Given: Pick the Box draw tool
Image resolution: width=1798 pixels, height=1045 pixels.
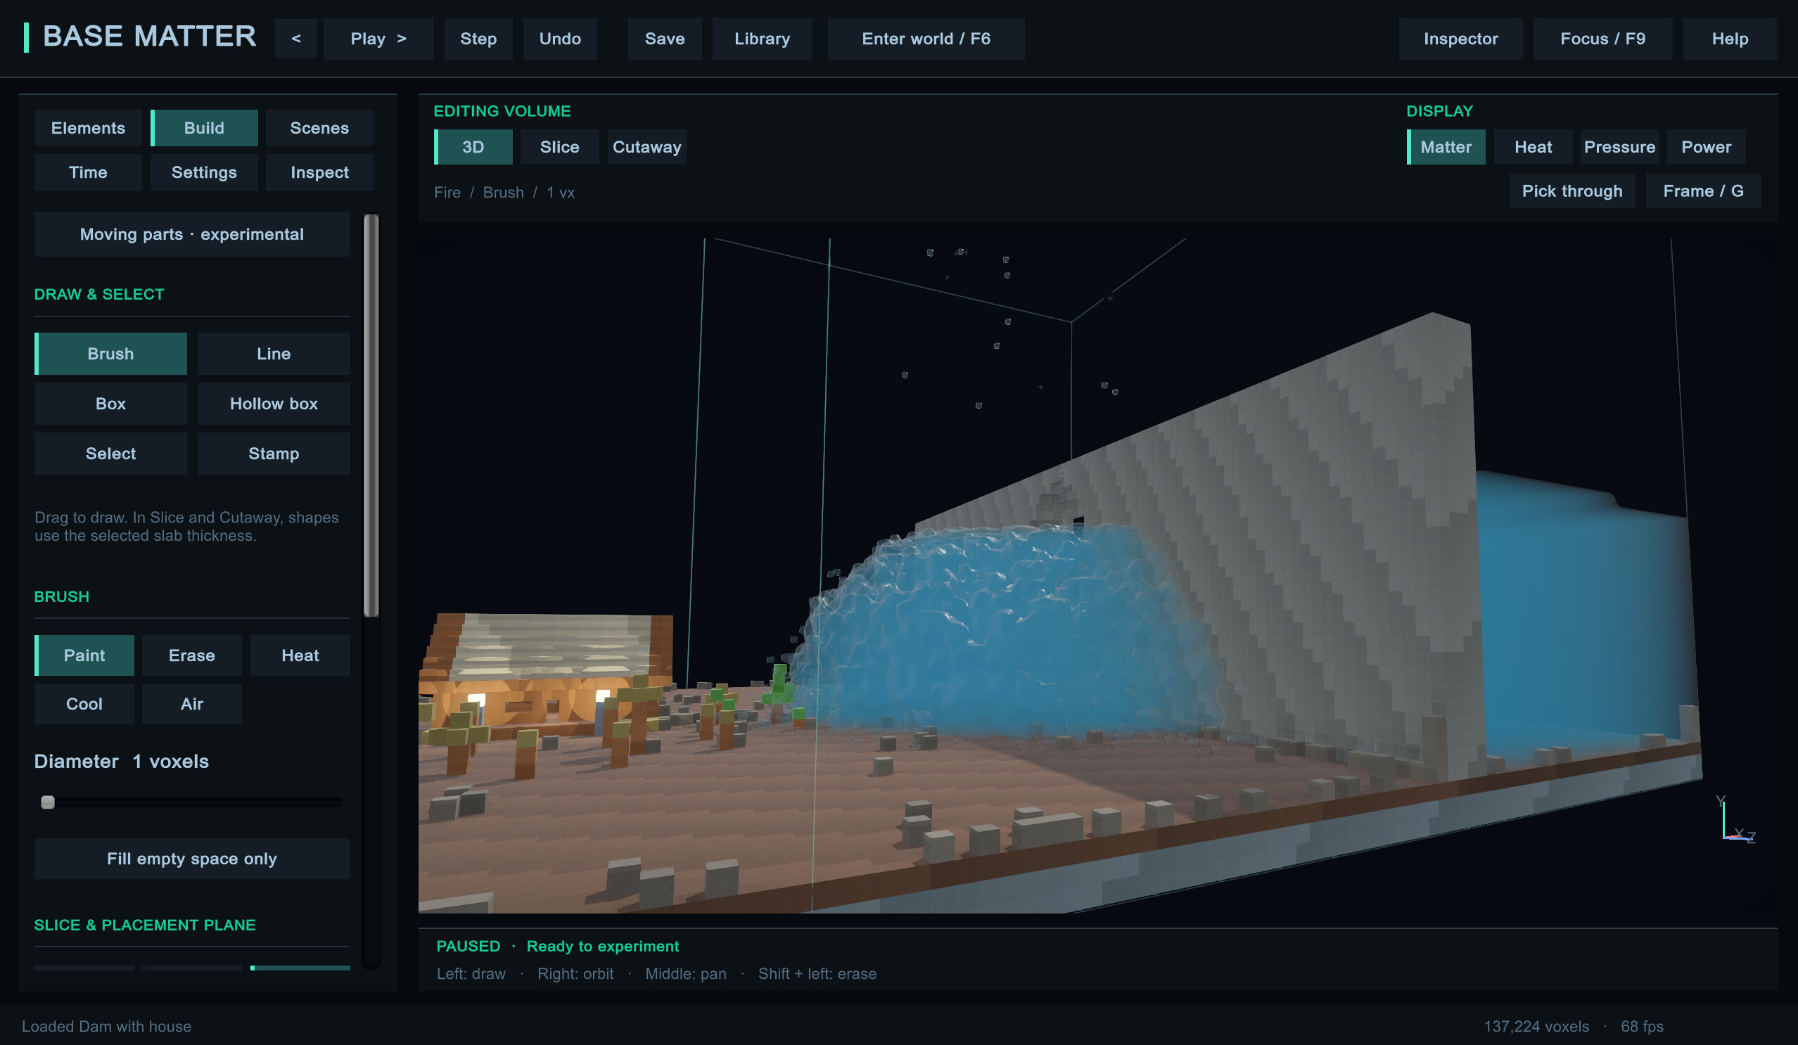Looking at the screenshot, I should [x=110, y=404].
